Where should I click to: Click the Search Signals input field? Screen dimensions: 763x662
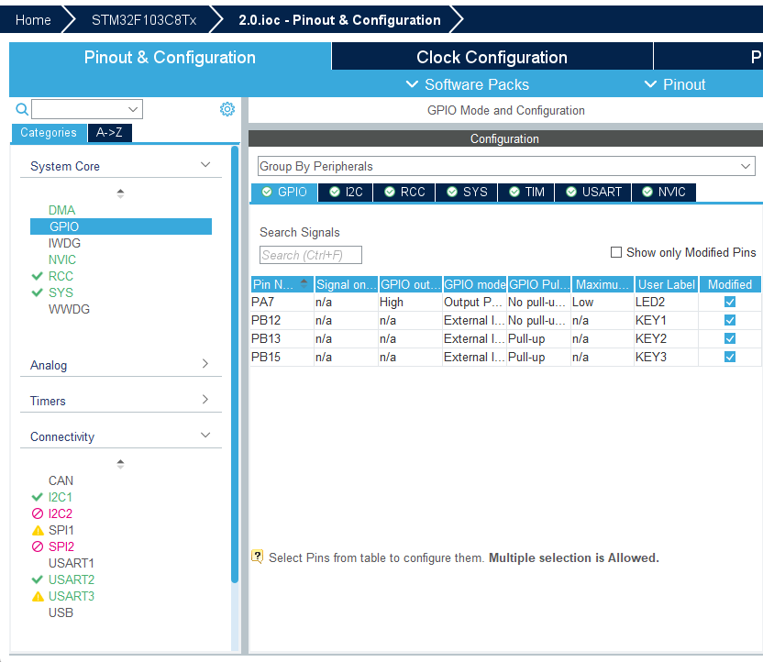pyautogui.click(x=311, y=255)
